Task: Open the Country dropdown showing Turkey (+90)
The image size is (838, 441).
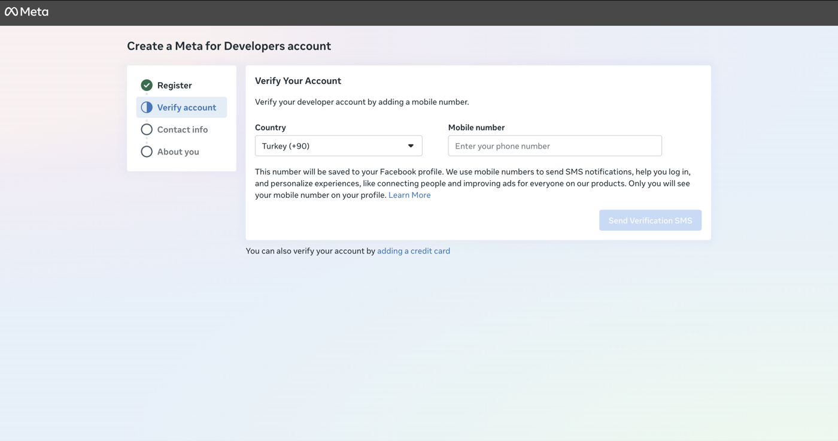Action: 338,146
